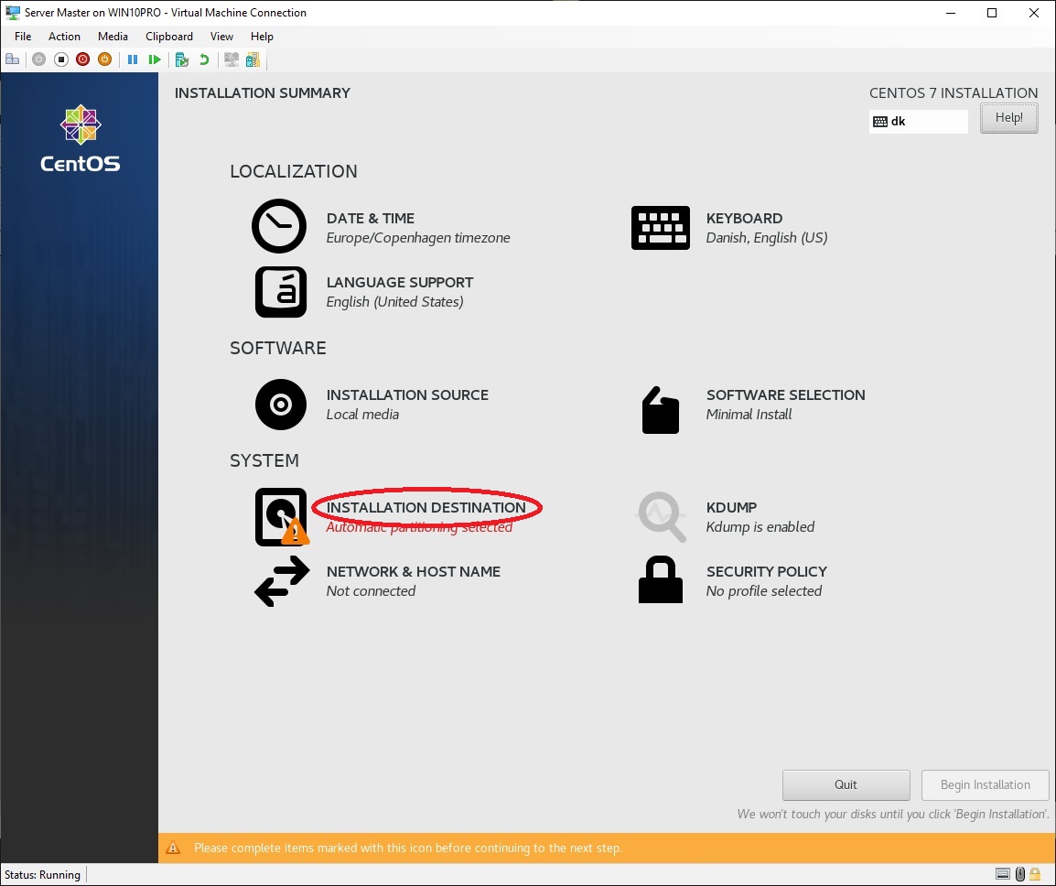
Task: Open Kdump magnifier icon
Action: coord(662,517)
